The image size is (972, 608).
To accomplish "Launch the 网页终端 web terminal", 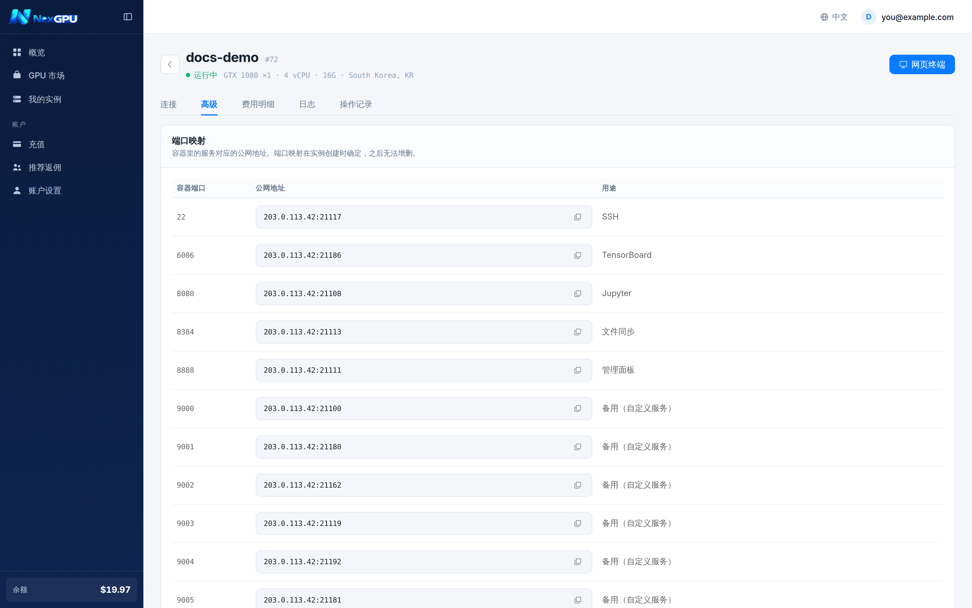I will point(922,65).
